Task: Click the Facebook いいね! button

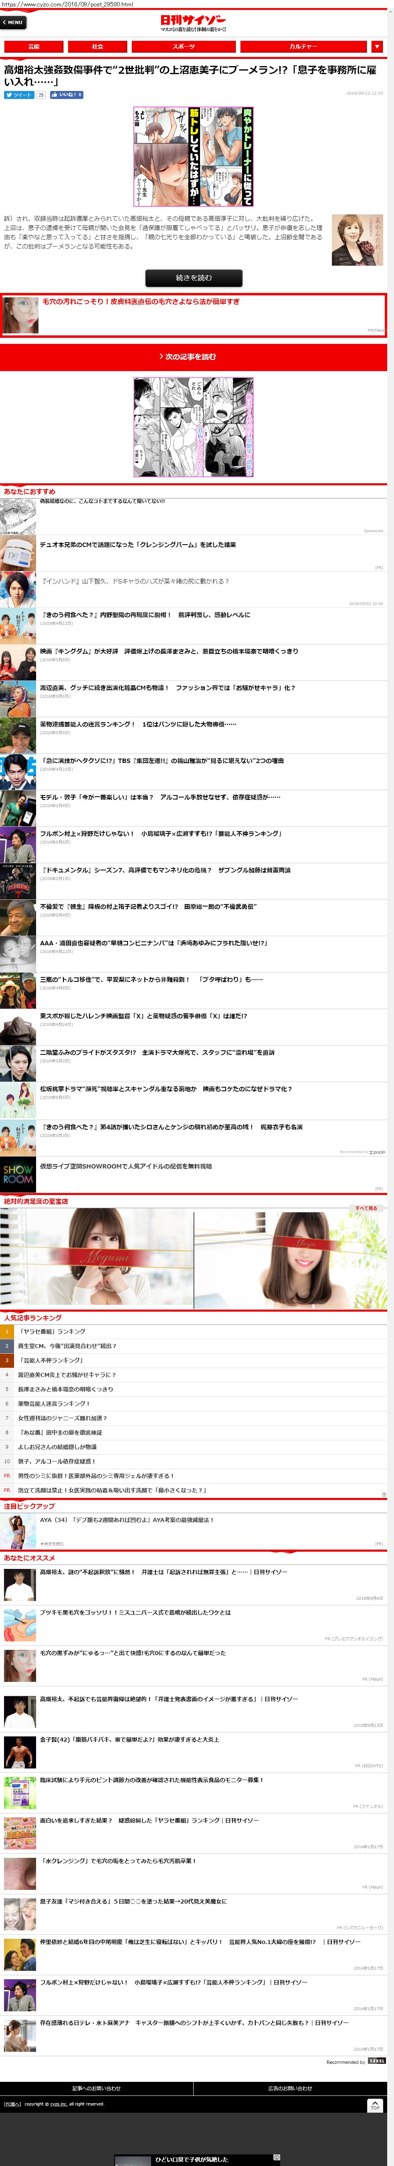Action: [x=67, y=95]
